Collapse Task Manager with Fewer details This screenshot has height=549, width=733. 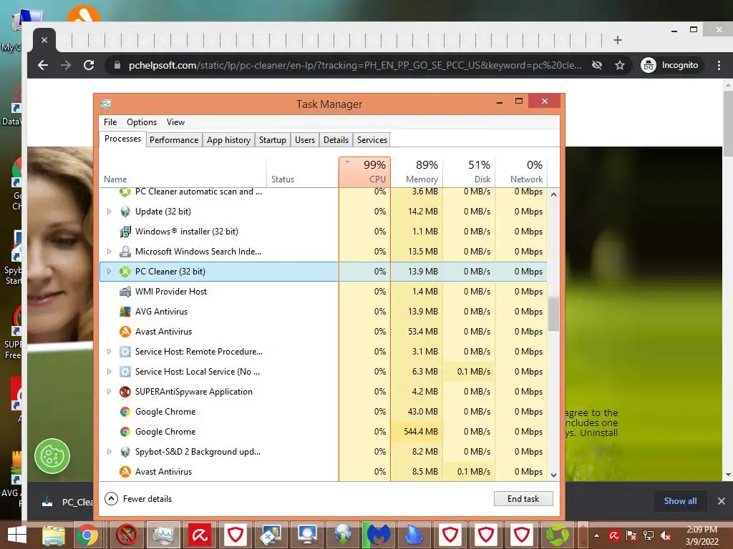[138, 498]
